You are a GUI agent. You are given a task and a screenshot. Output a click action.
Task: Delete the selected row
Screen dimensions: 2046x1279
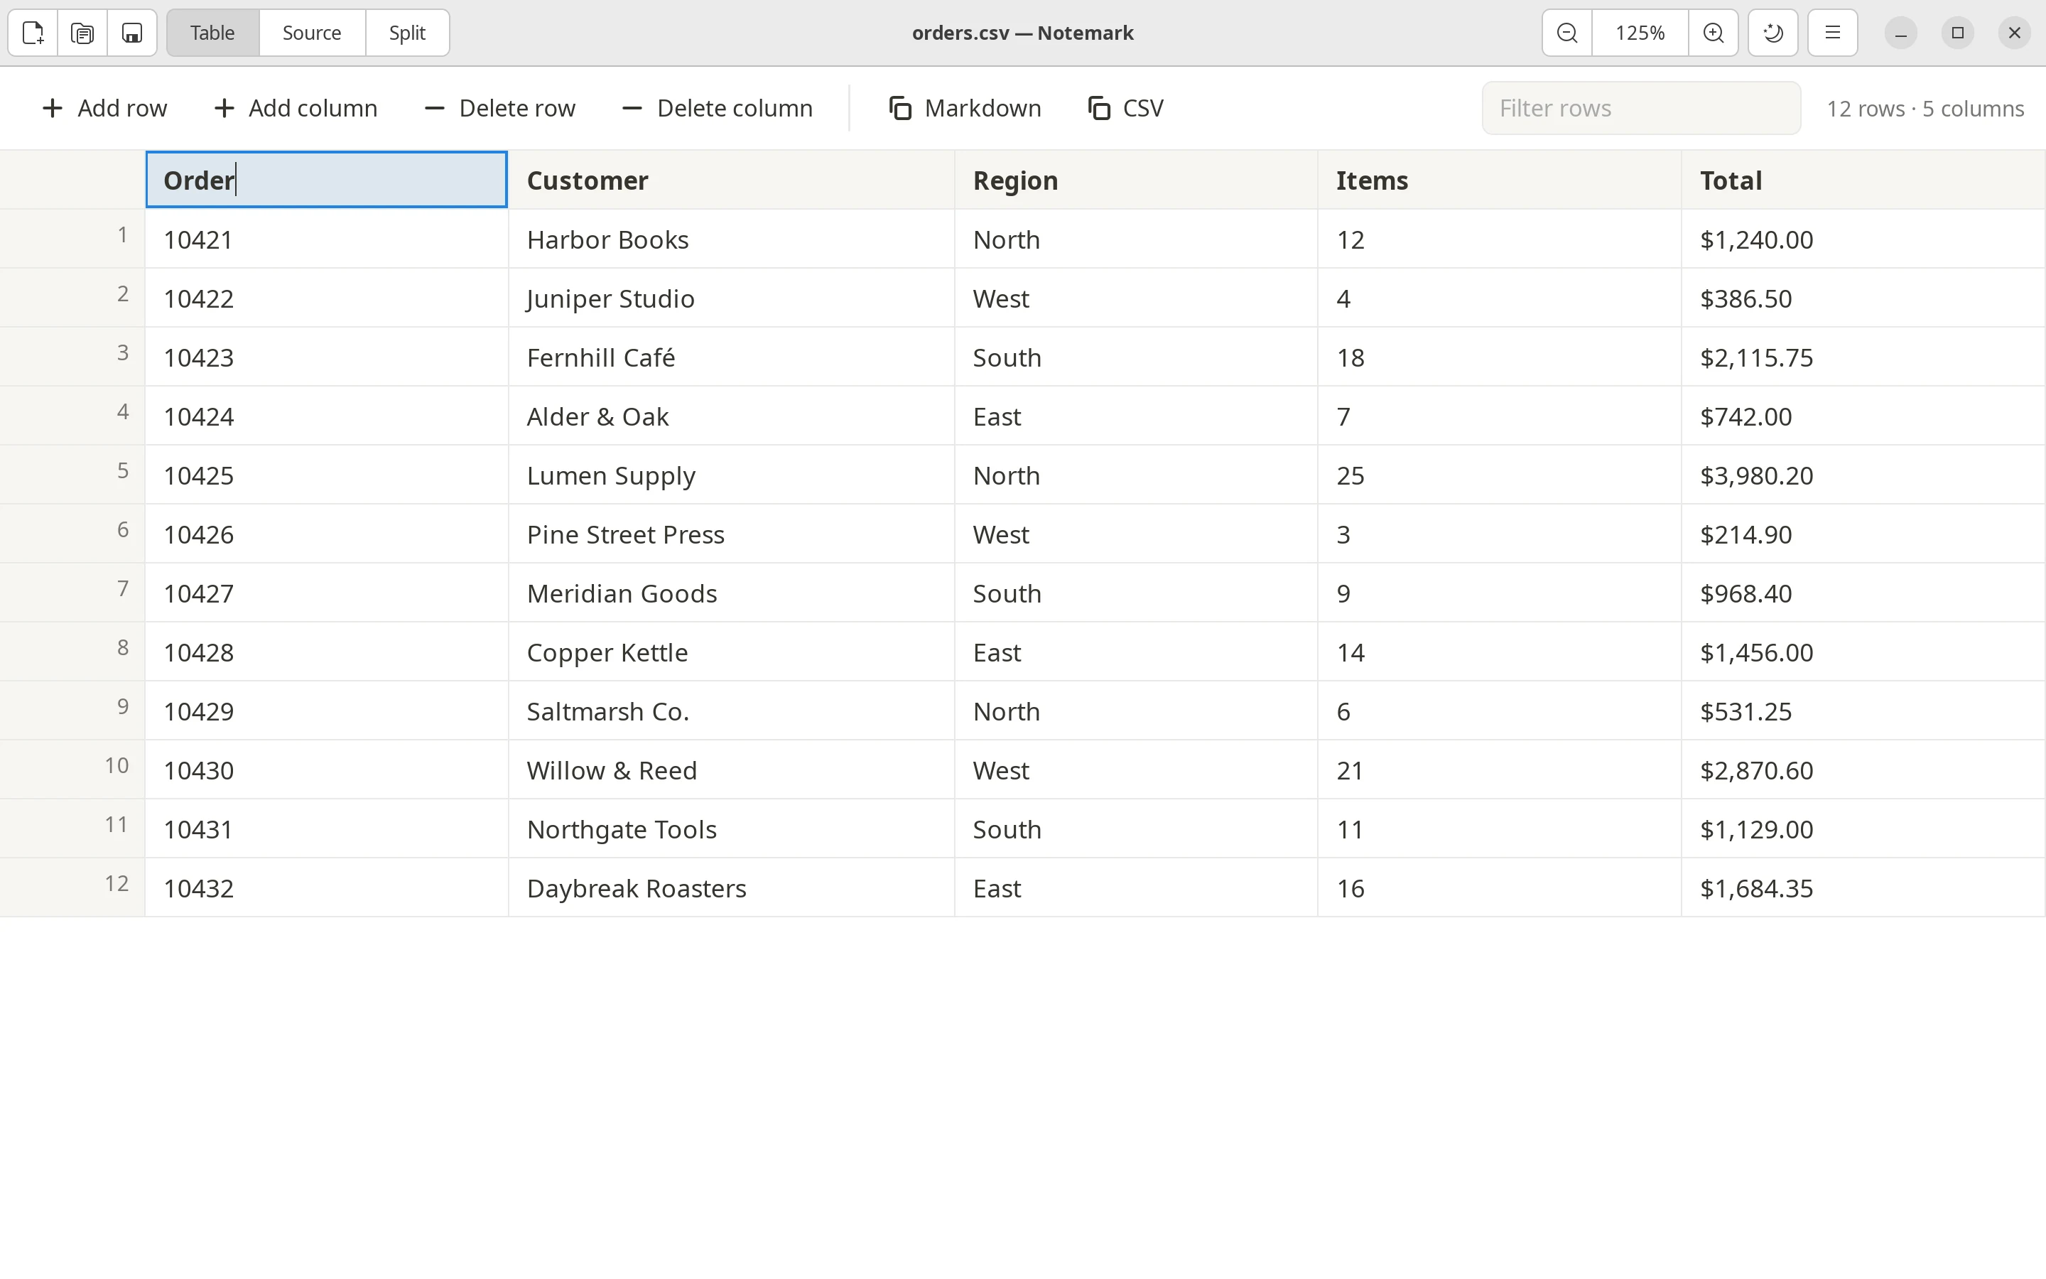pyautogui.click(x=501, y=108)
